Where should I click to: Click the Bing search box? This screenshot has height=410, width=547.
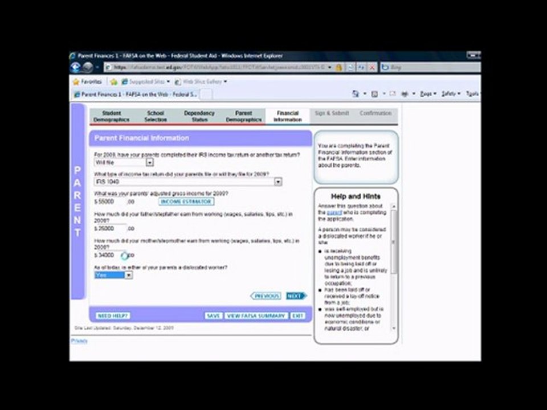point(430,67)
